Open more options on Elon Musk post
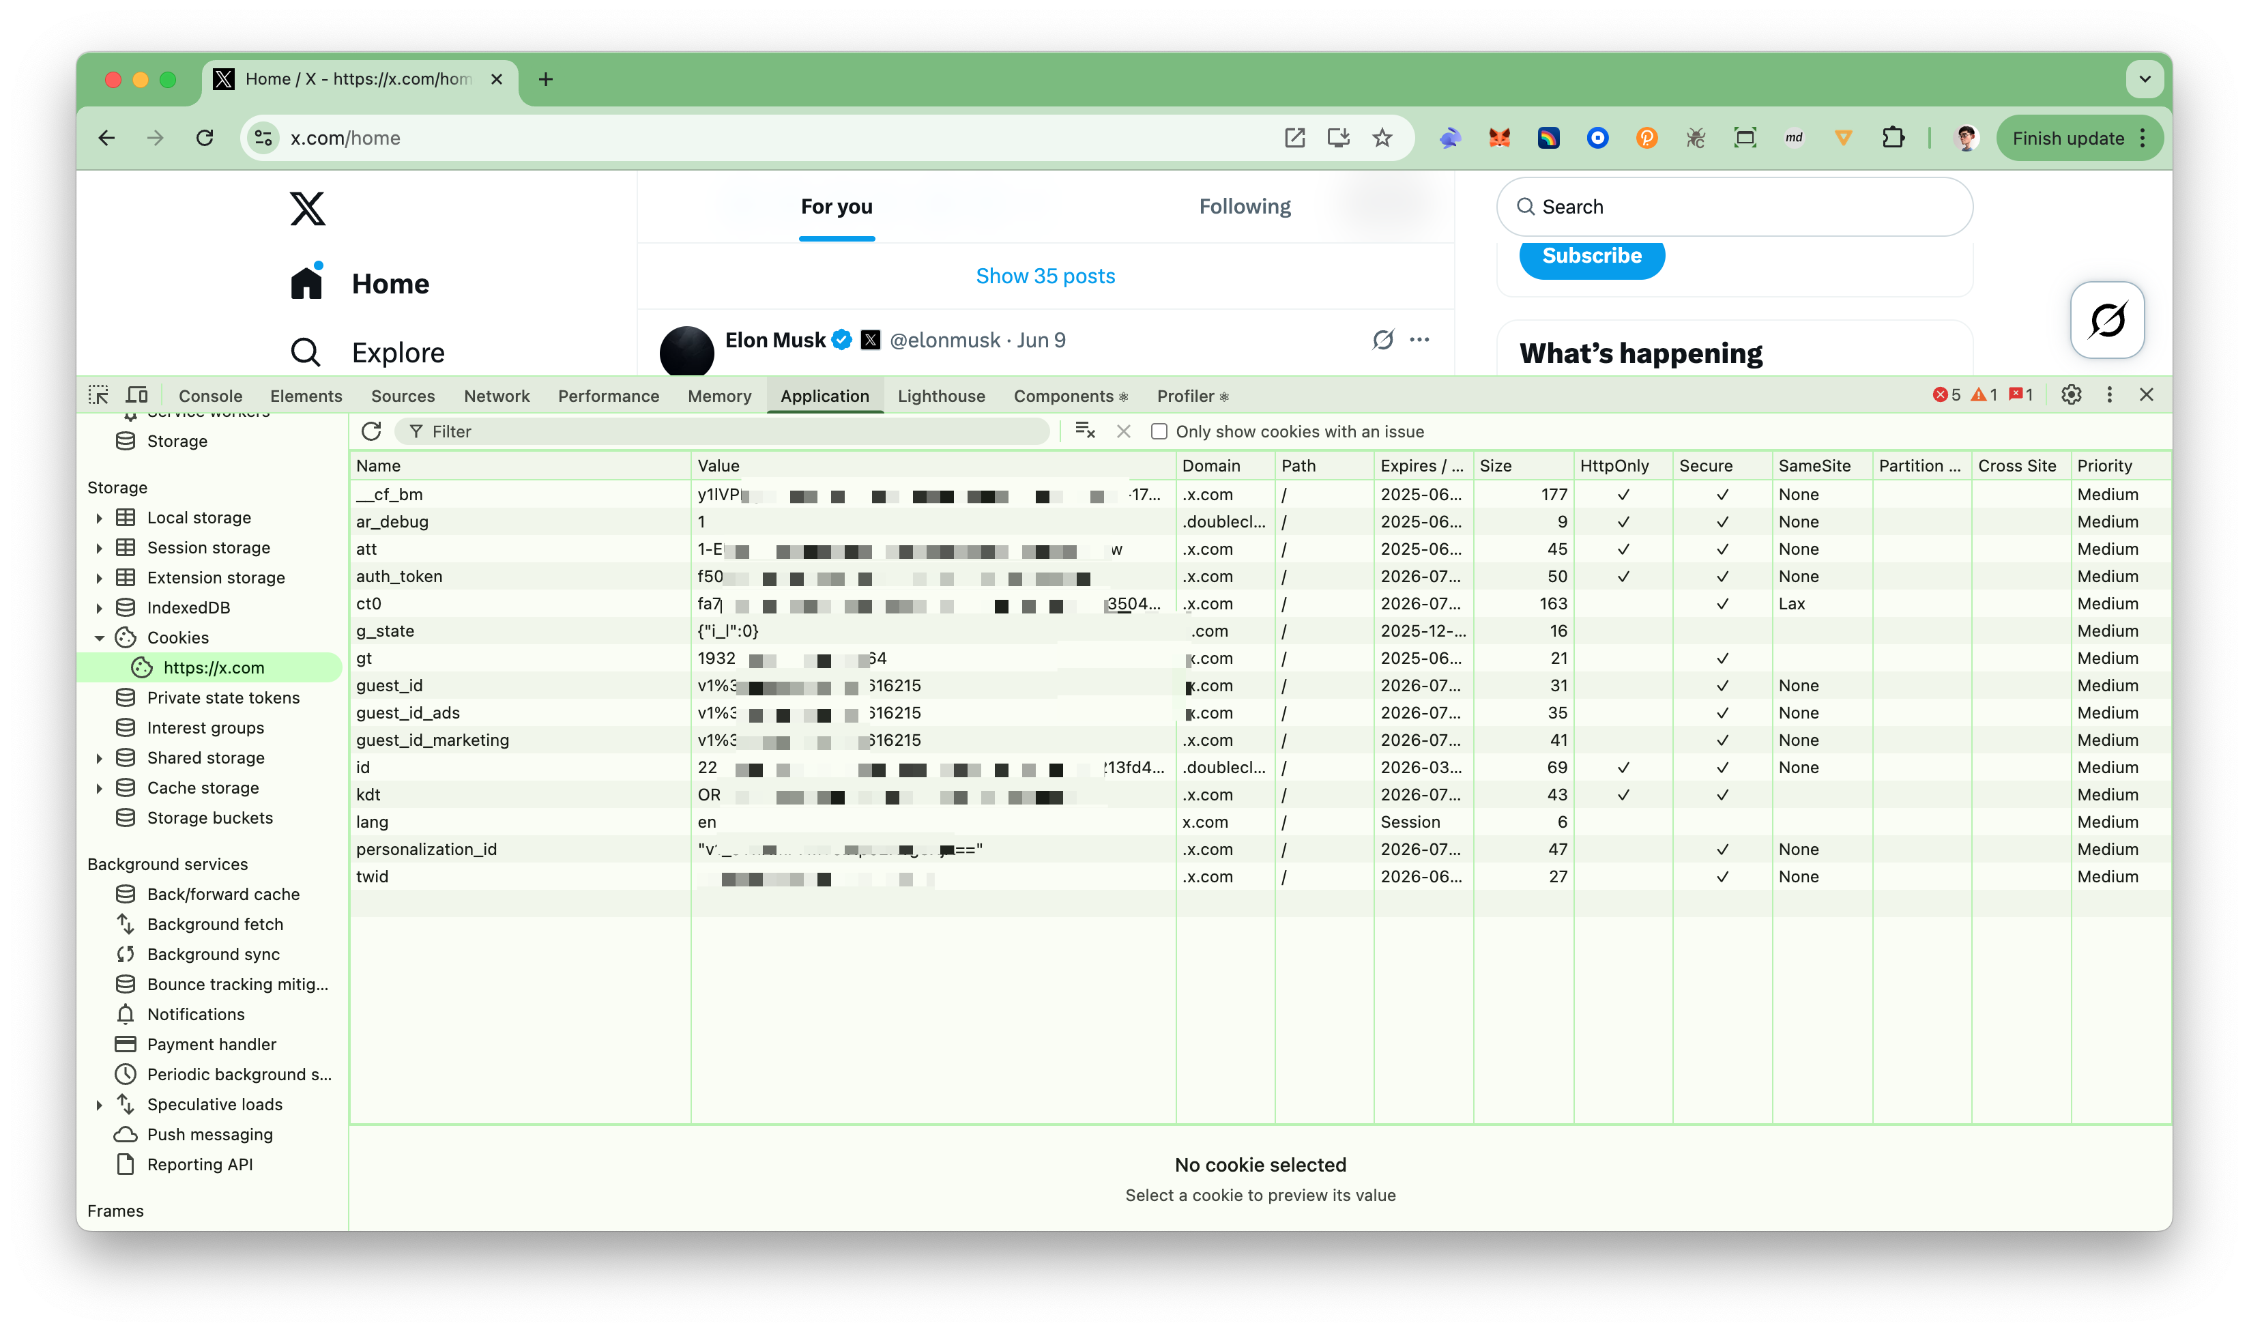Viewport: 2249px width, 1332px height. [x=1419, y=339]
